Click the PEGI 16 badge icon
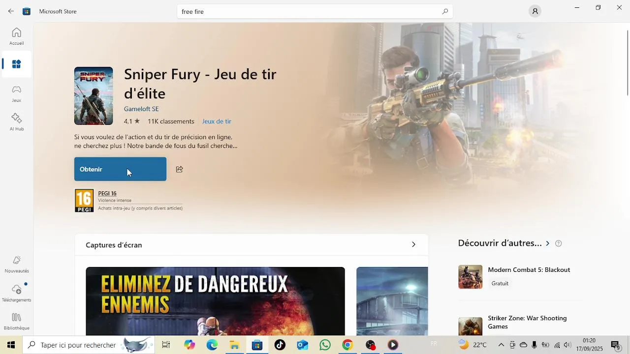The image size is (630, 354). coord(84,201)
